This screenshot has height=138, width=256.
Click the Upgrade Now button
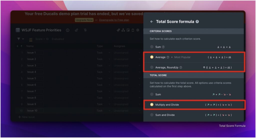tap(84, 20)
